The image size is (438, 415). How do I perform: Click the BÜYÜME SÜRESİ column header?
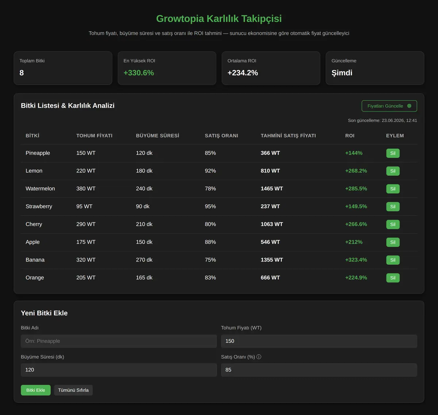tap(158, 136)
